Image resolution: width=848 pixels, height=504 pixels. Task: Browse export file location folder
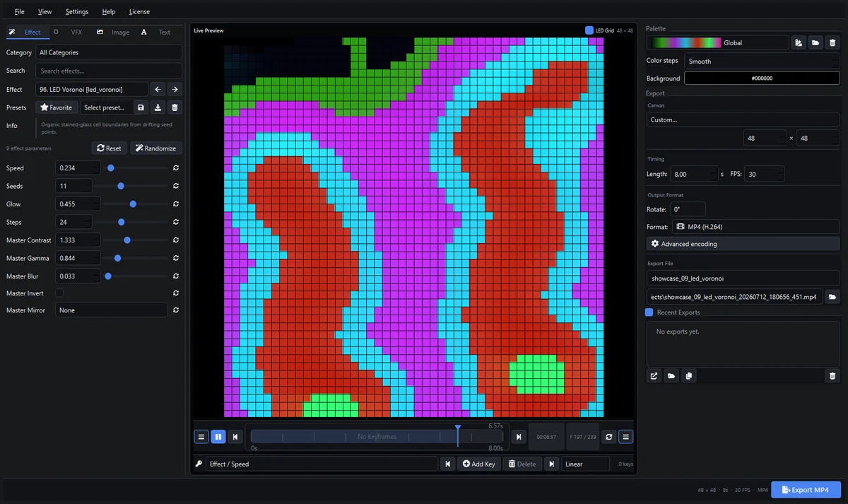coord(832,297)
